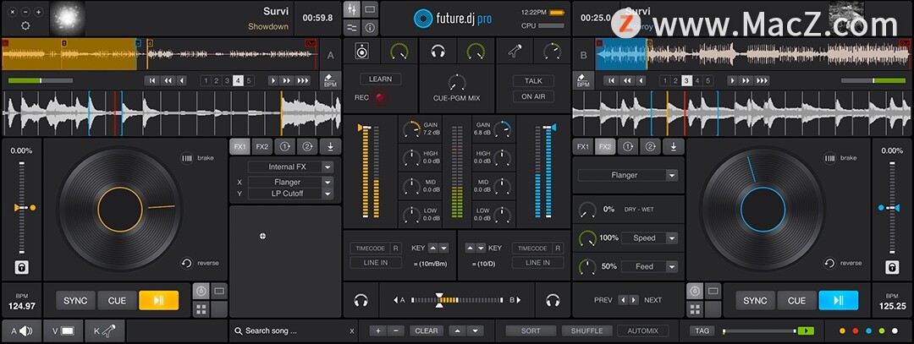Click deck B channel volume fader
Viewport: 914px width, 344px height.
[548, 171]
